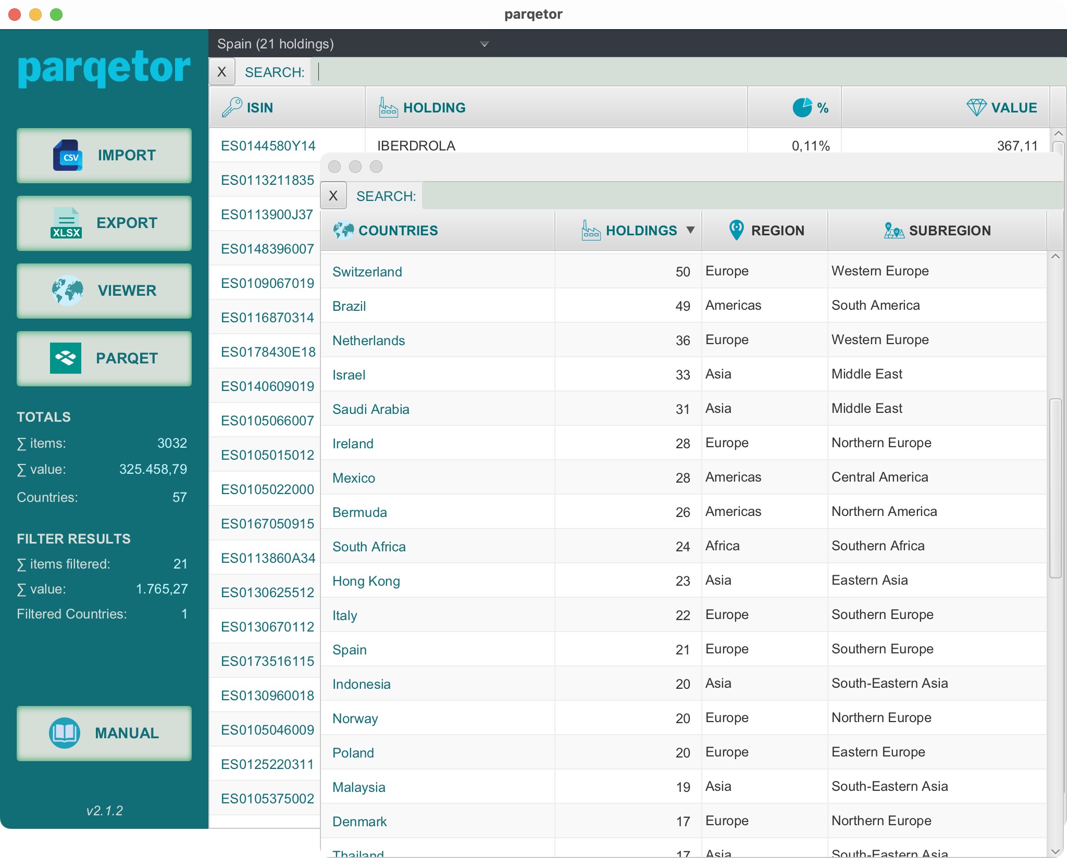Click the diamond icon in Value header
1067x858 pixels.
(976, 107)
